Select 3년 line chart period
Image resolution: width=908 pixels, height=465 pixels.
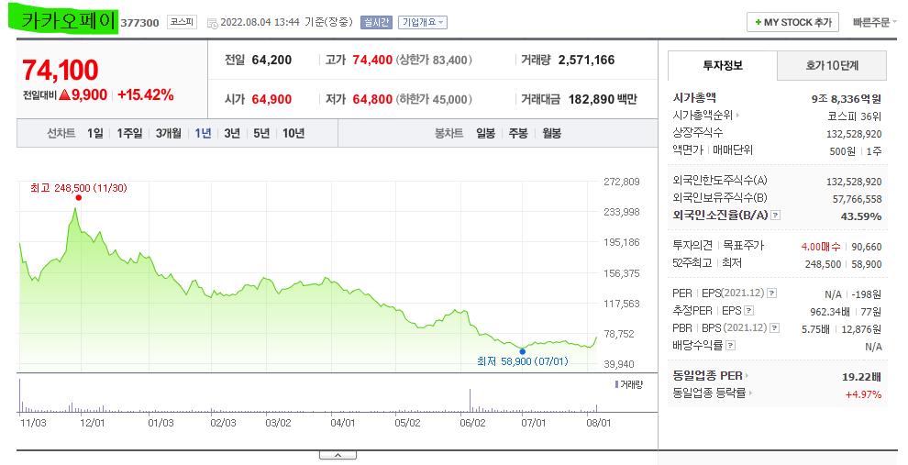pos(232,134)
